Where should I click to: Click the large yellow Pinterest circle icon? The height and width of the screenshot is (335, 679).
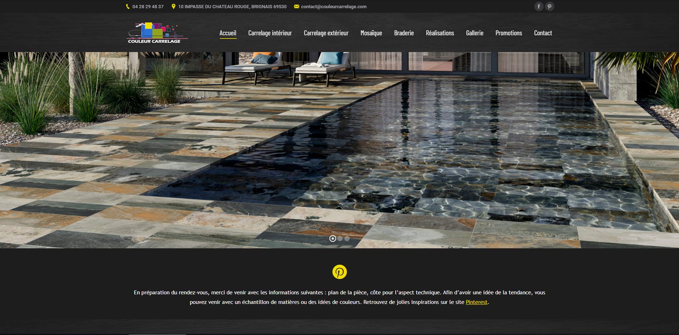click(339, 272)
